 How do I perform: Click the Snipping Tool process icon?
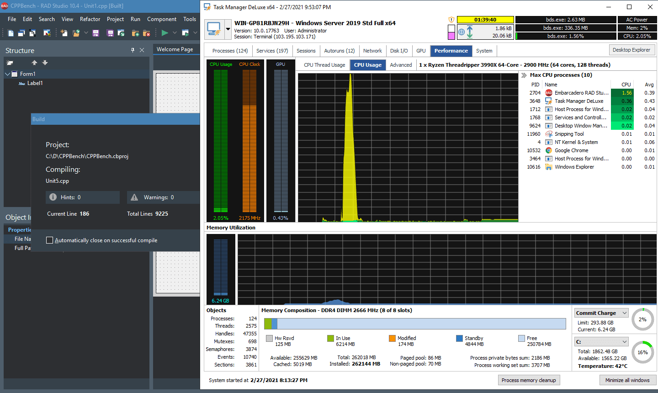(549, 134)
